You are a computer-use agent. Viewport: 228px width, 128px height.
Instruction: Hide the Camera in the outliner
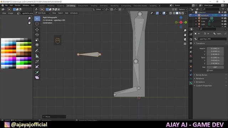pos(222,18)
